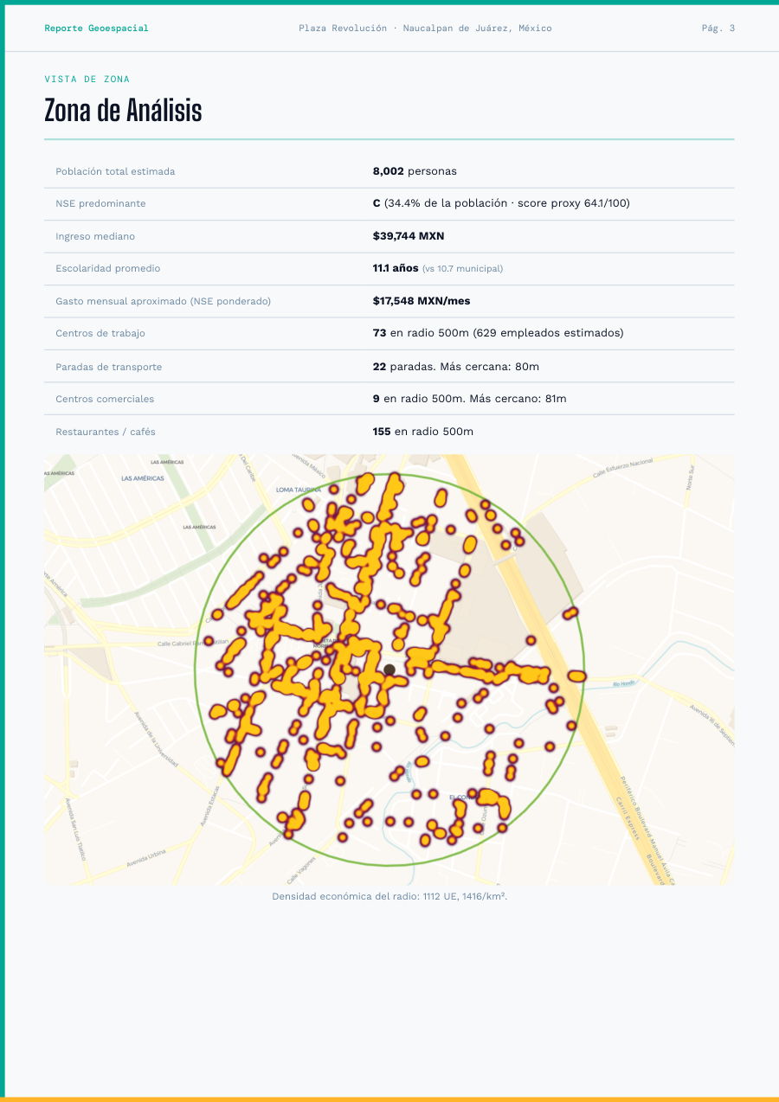Click the 'Zona de Análisis' heading

pos(123,111)
